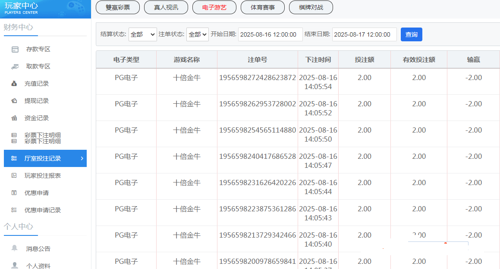Open the 棋牌对战 category tab
This screenshot has width=500, height=269.
[x=311, y=7]
